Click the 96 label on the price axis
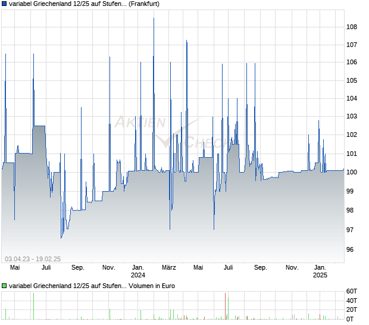 [353, 250]
